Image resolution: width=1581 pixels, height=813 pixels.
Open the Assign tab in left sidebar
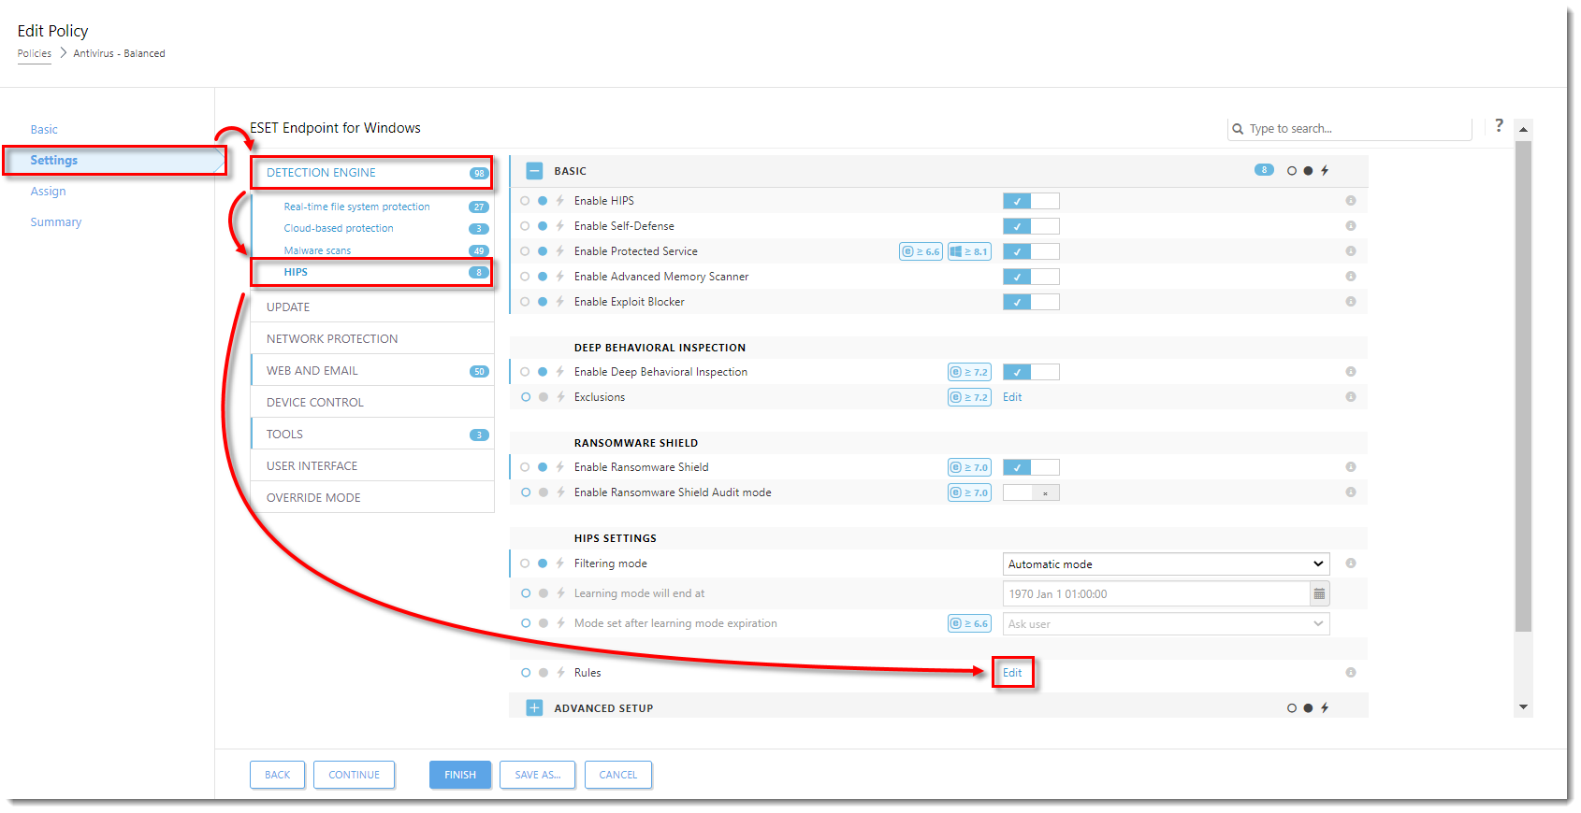48,192
